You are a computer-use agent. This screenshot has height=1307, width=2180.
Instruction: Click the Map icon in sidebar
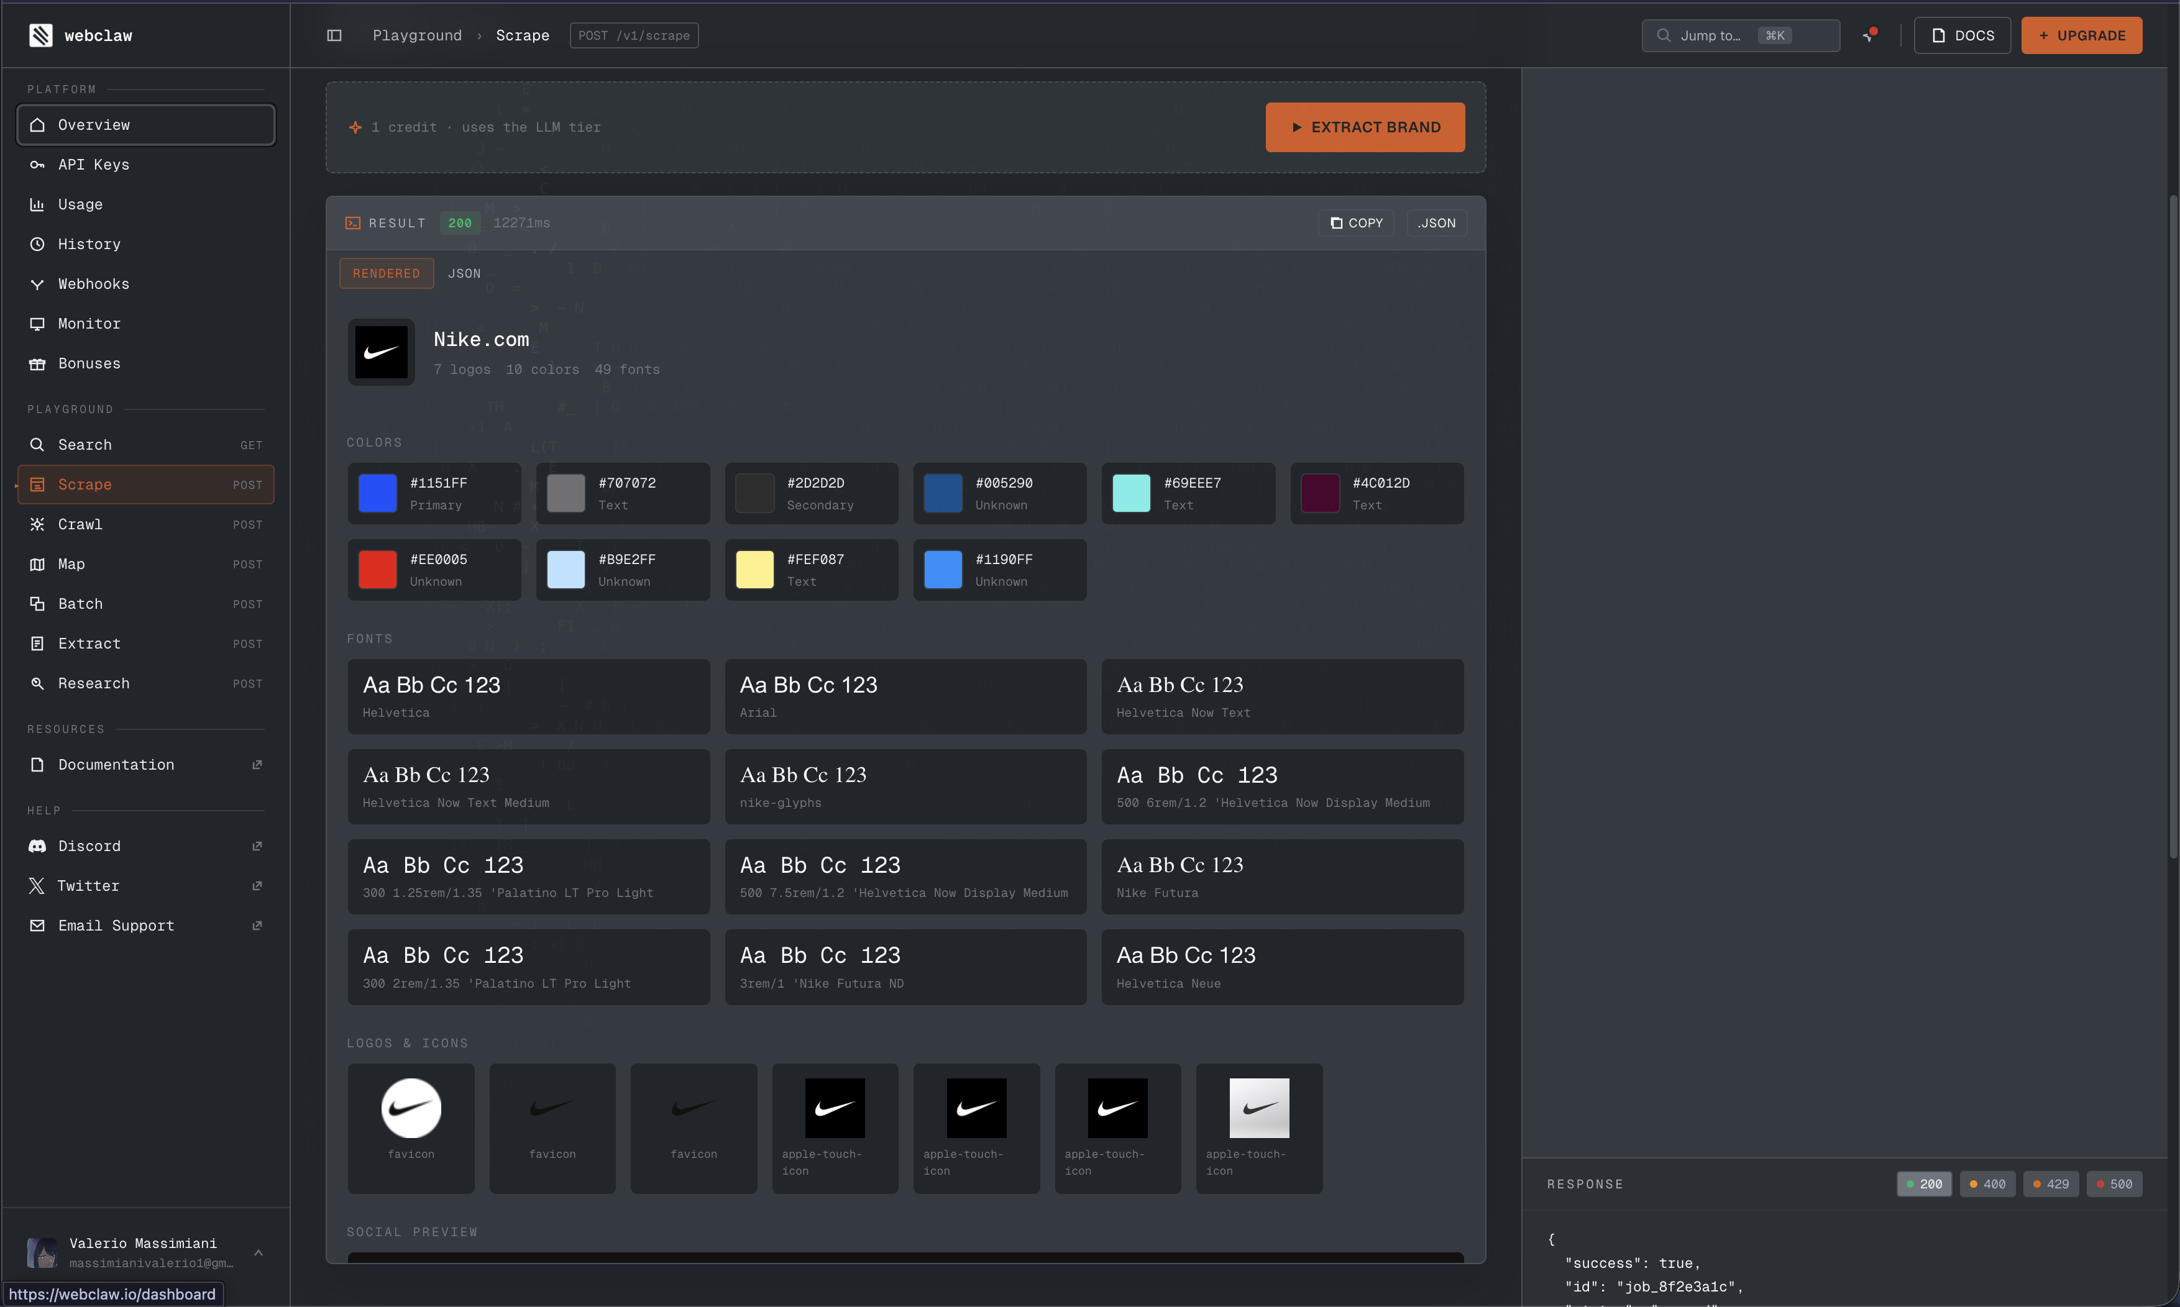pyautogui.click(x=37, y=563)
